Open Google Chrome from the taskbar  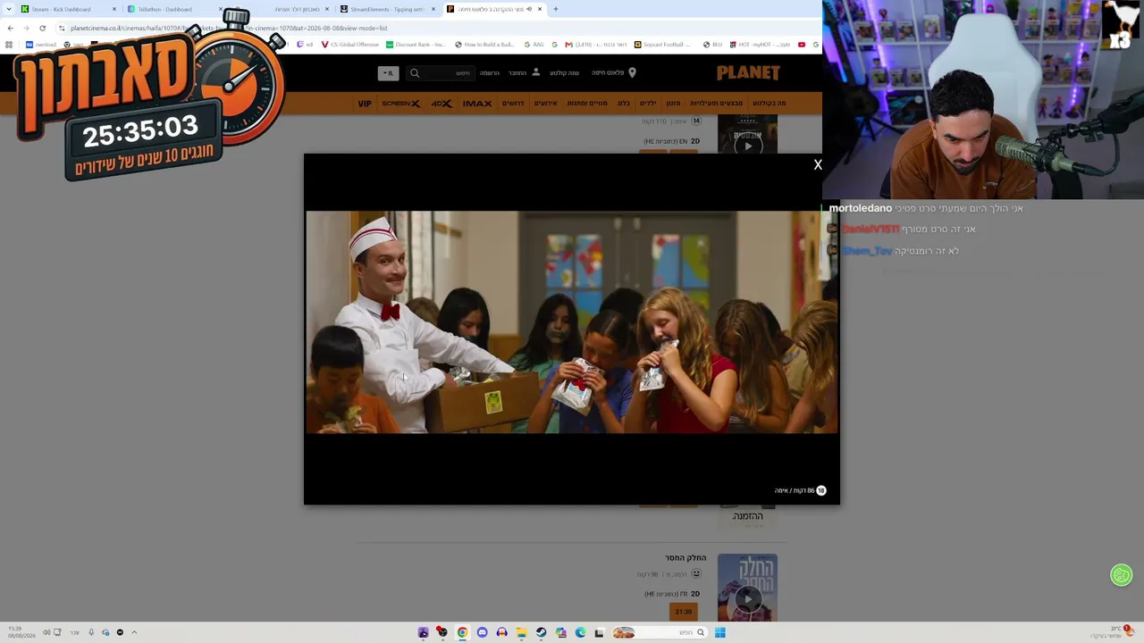coord(462,632)
